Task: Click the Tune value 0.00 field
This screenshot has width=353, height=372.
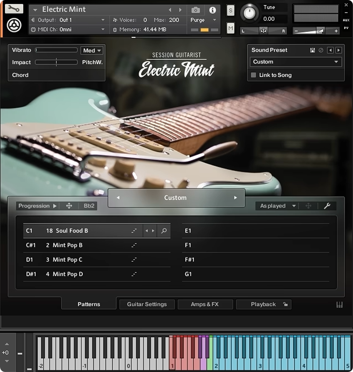Action: pyautogui.click(x=269, y=19)
